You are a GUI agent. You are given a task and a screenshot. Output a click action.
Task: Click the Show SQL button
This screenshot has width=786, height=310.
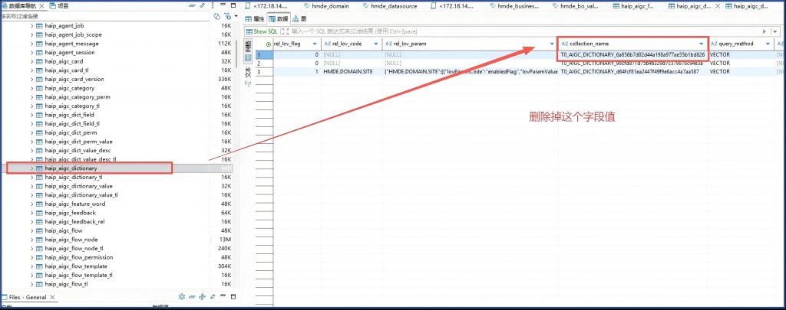262,31
